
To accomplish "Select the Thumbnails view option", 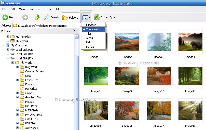I will (x=93, y=29).
